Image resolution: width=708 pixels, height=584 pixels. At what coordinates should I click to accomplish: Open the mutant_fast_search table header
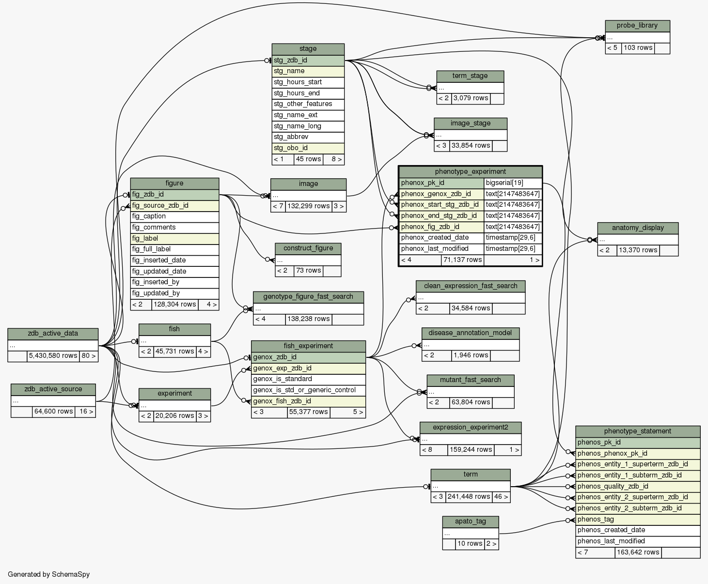pyautogui.click(x=470, y=380)
